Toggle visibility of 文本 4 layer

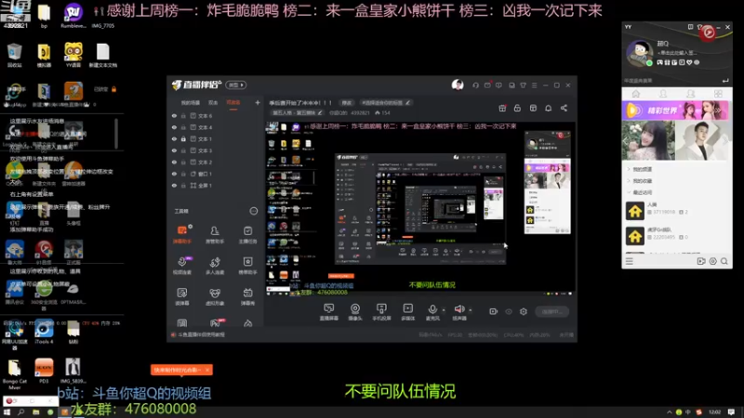click(174, 127)
